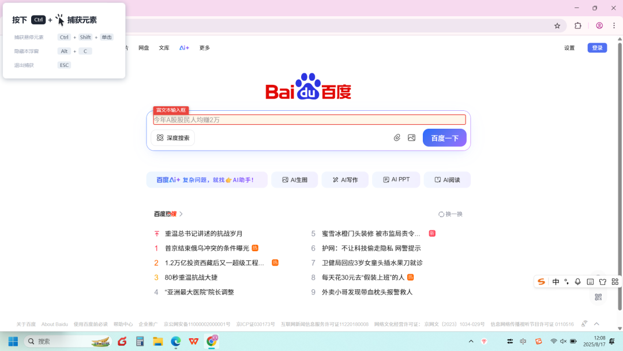Click the muted volume tray icon
The image size is (623, 351).
564,341
